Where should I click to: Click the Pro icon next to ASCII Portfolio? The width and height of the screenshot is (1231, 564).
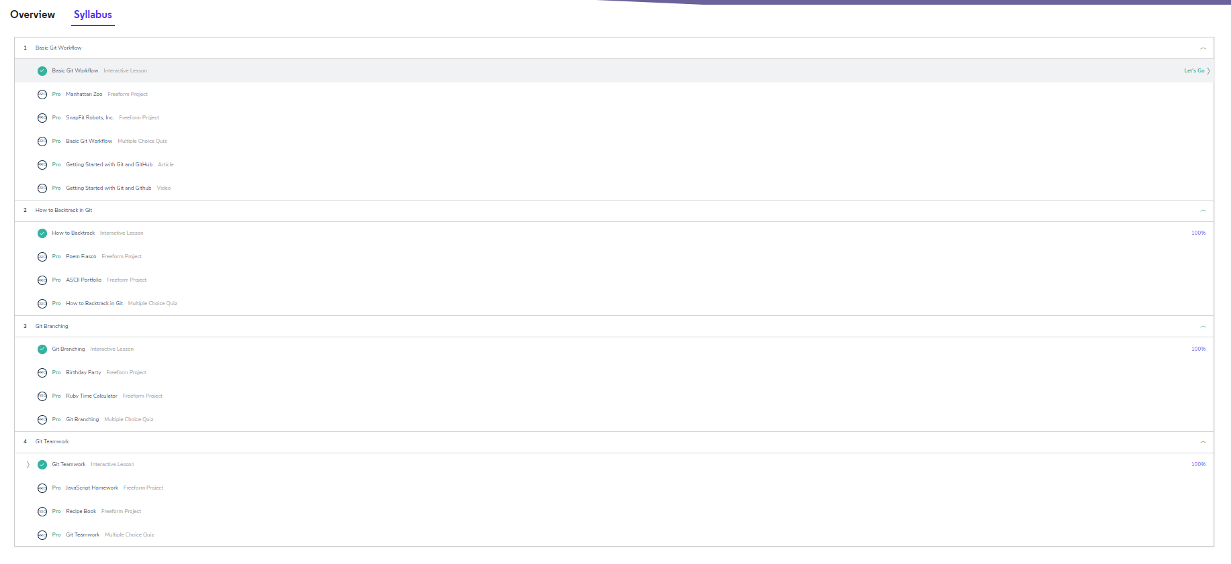42,280
